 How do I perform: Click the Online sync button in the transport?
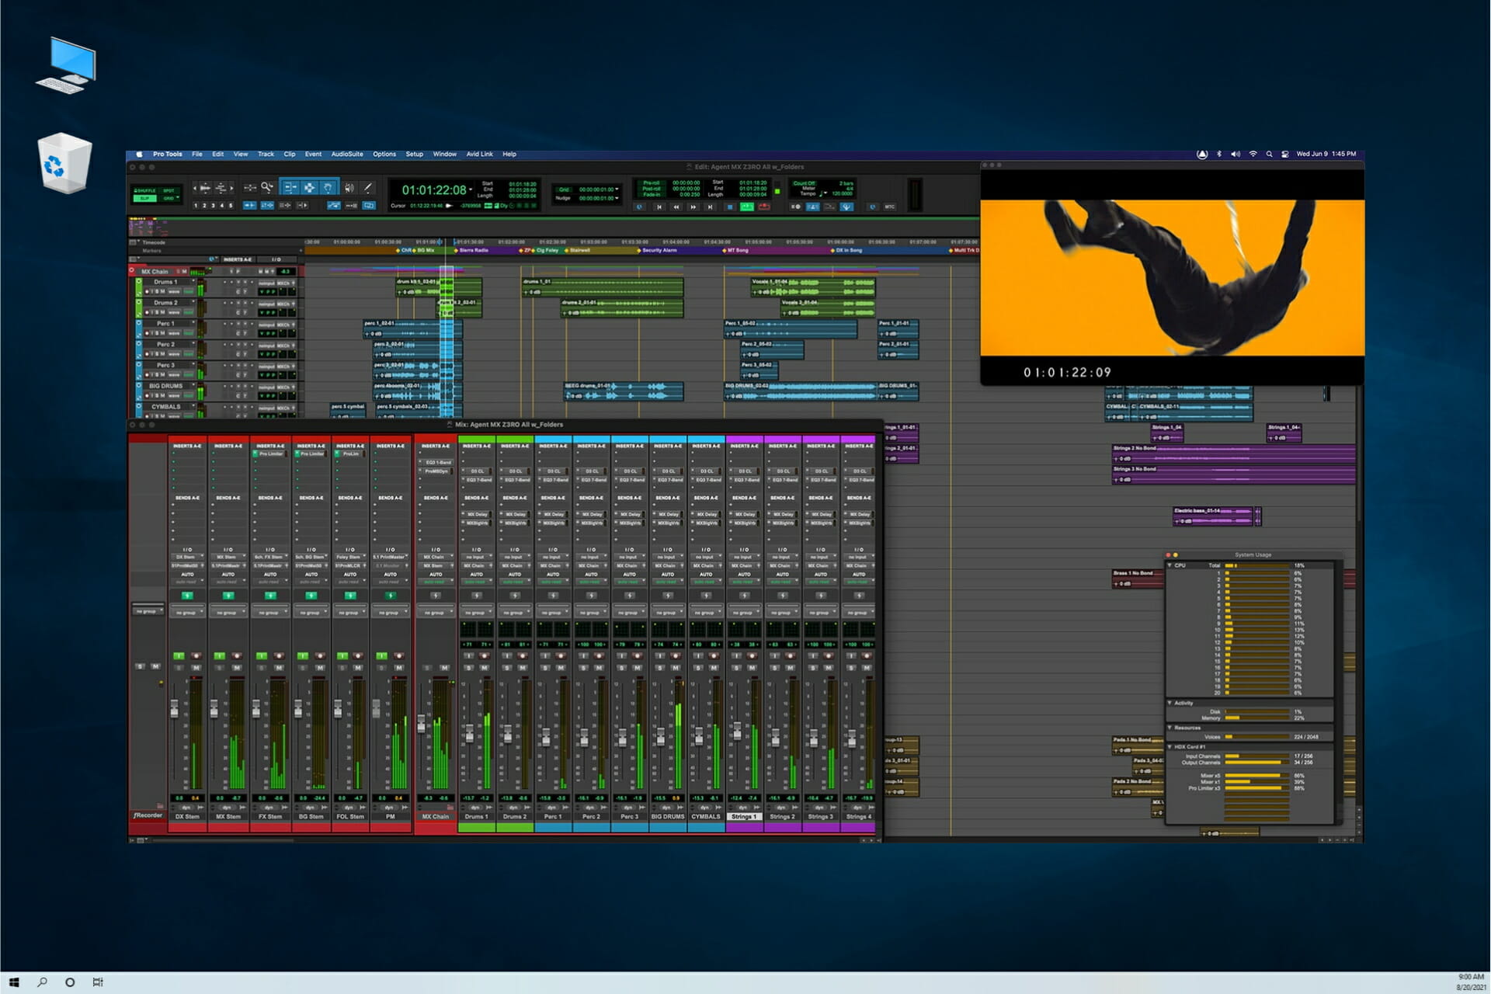point(639,207)
